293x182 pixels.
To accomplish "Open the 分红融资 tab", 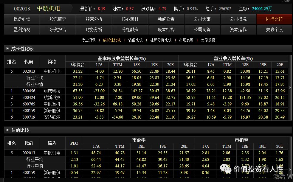I will [x=130, y=30].
